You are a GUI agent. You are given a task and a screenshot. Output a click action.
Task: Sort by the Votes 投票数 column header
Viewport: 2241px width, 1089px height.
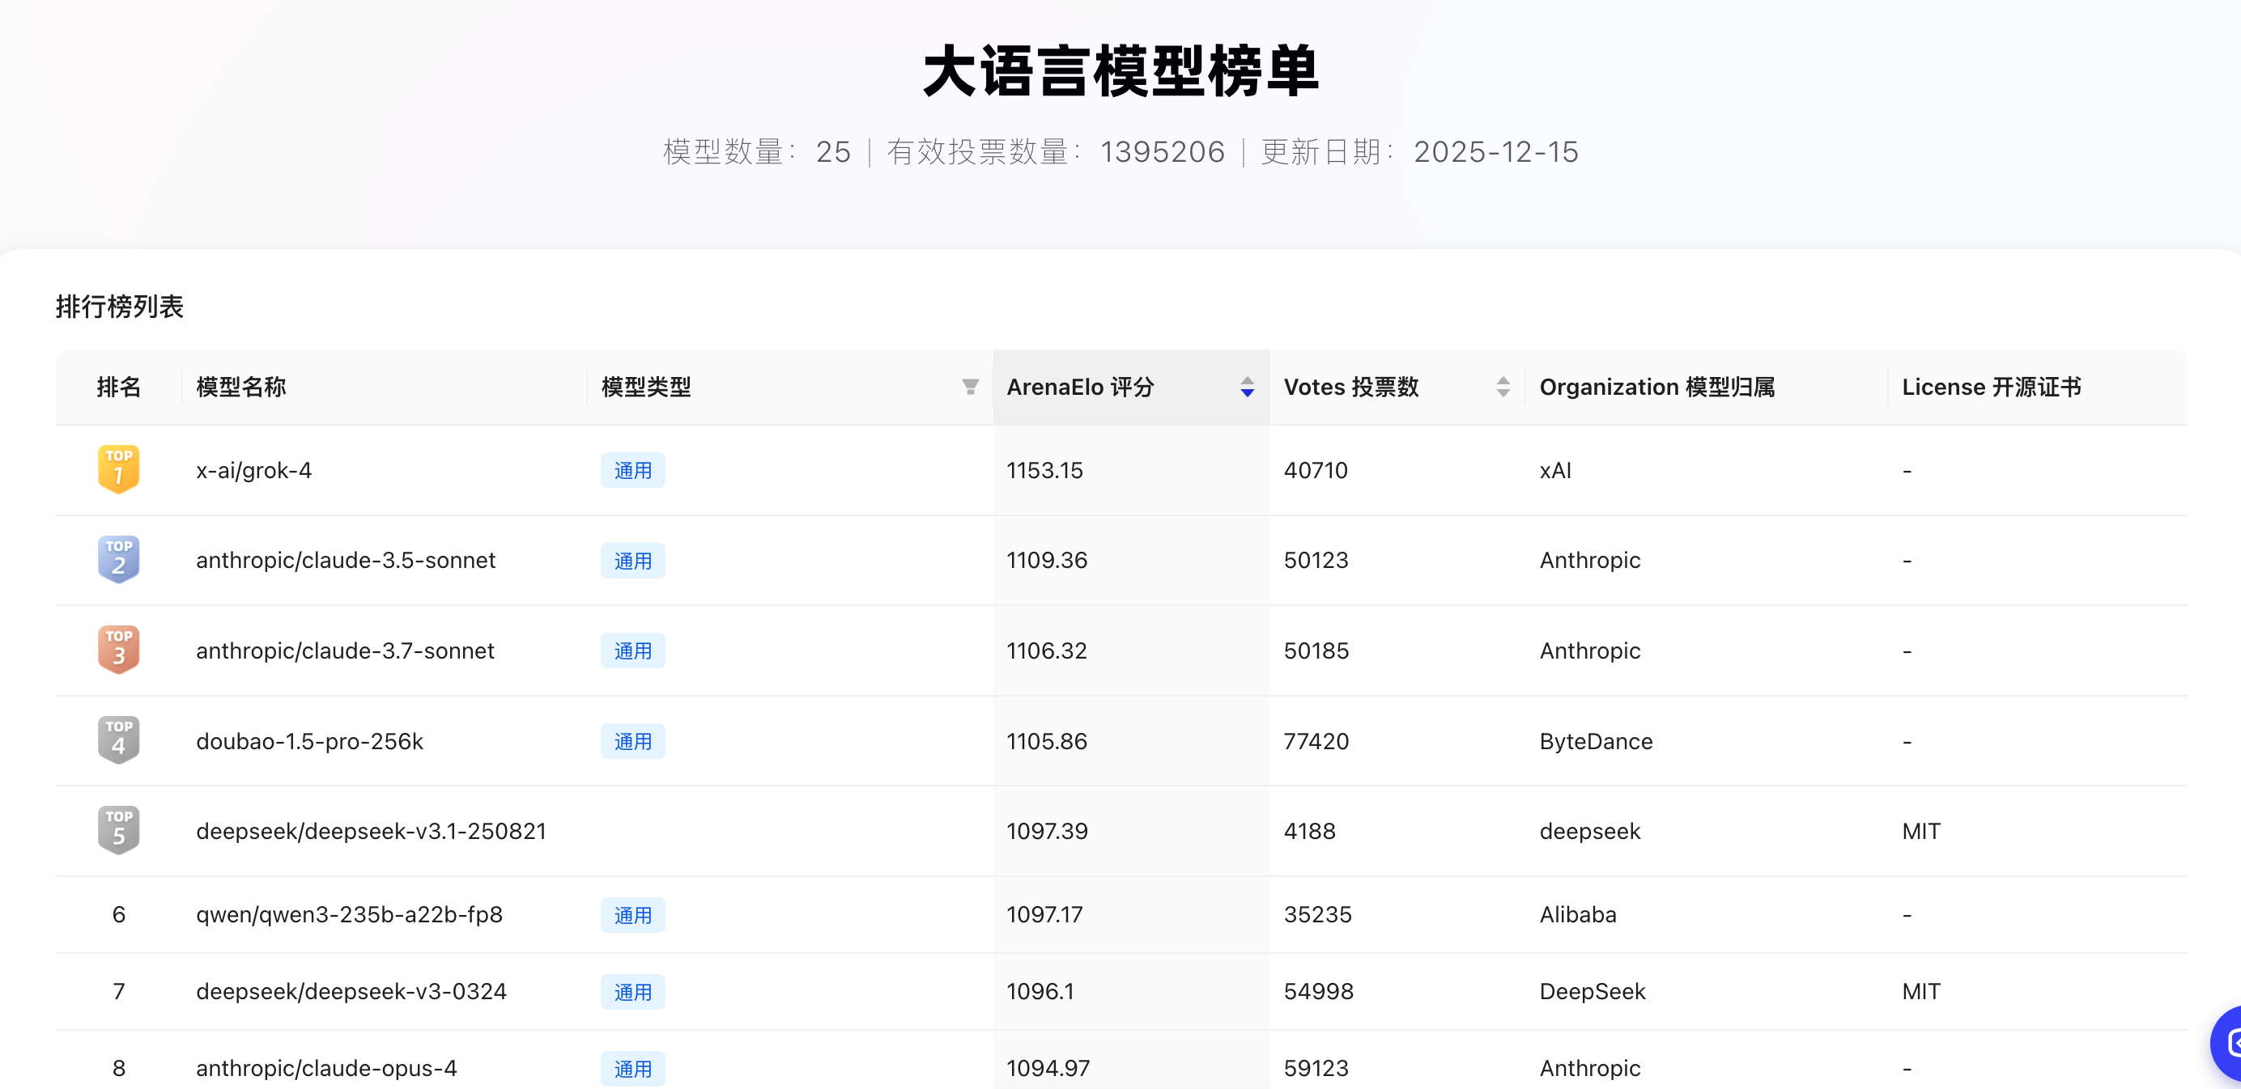(x=1350, y=387)
